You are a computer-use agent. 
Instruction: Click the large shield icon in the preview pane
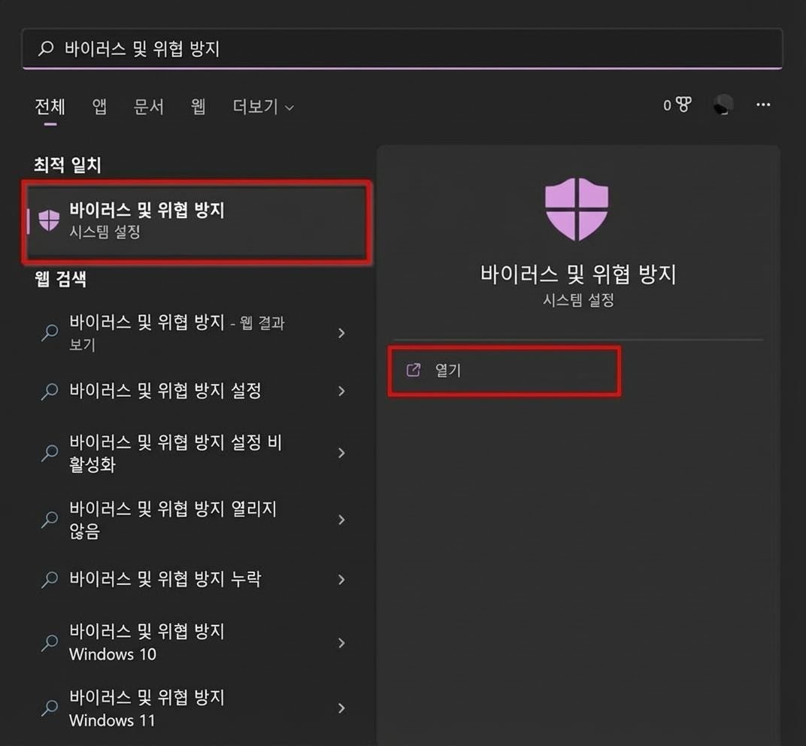pos(577,208)
